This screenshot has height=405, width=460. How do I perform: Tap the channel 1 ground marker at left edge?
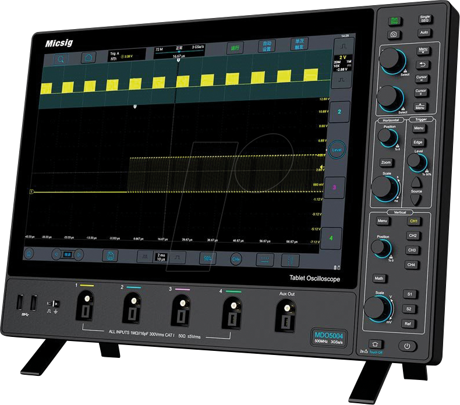31,191
